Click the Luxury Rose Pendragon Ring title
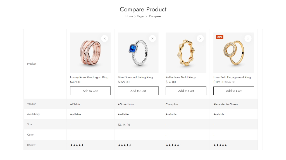The image size is (286, 160). click(89, 77)
